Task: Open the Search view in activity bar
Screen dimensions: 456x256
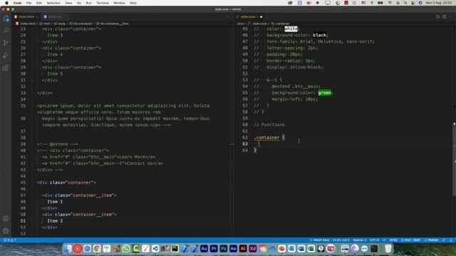Action: pos(6,31)
